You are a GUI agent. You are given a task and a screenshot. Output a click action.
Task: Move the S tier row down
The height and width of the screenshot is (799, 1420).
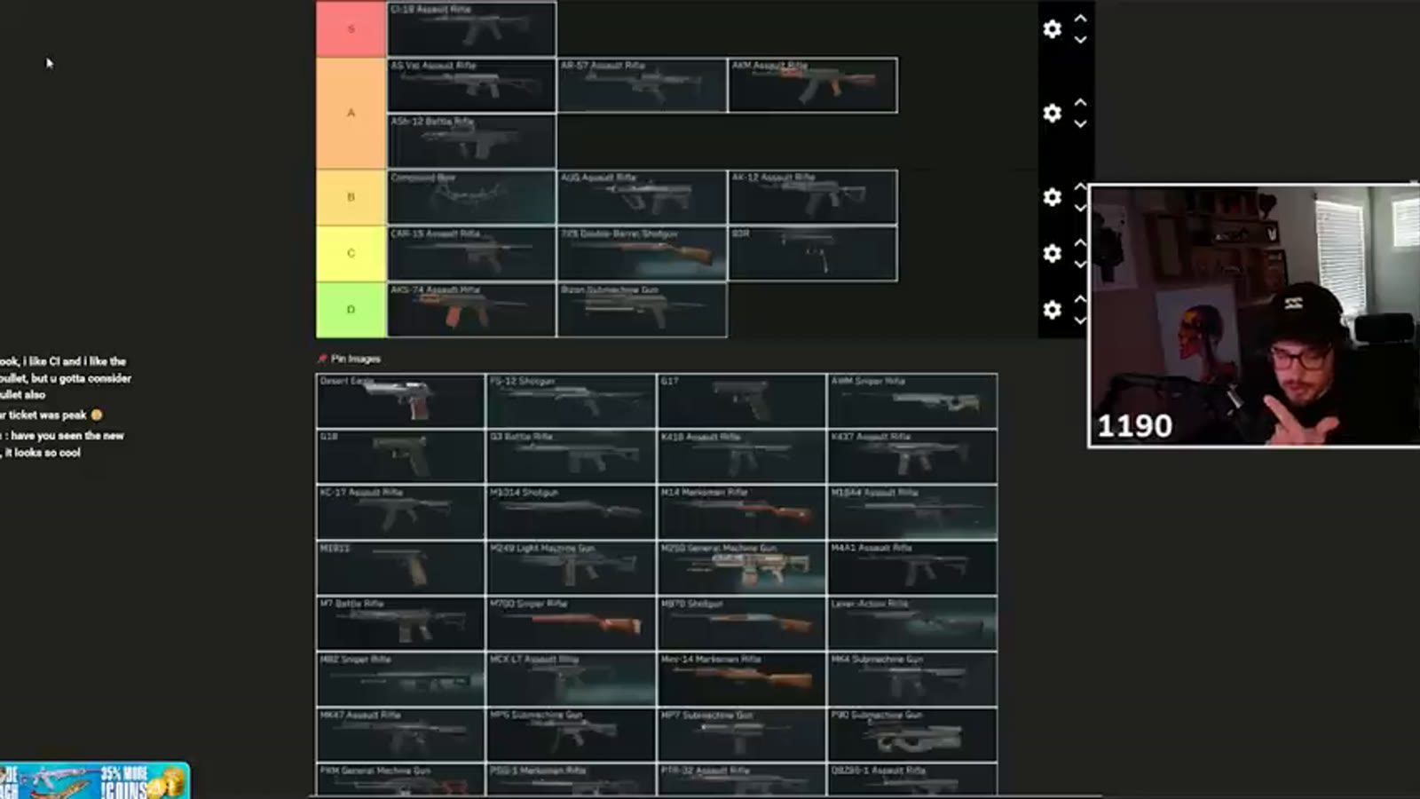pyautogui.click(x=1080, y=40)
